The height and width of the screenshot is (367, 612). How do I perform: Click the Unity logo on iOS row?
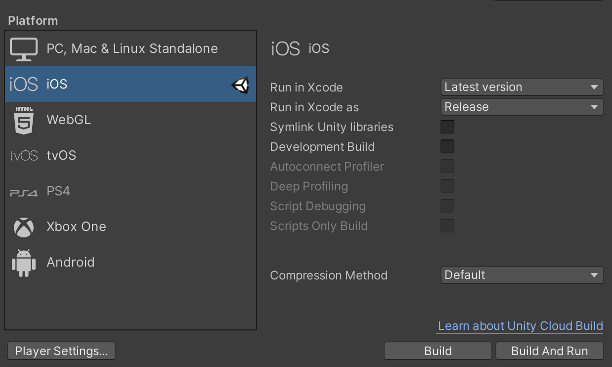[240, 86]
